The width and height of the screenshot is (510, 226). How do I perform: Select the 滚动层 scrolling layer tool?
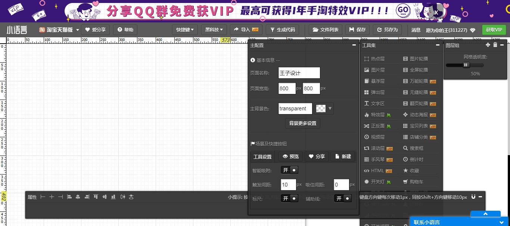coord(378,148)
